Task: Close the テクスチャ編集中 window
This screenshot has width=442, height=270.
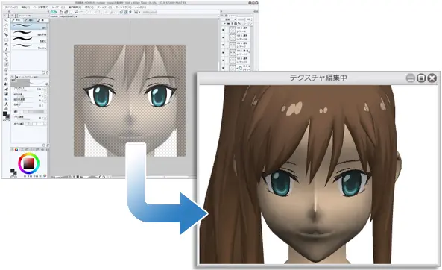Action: tap(432, 78)
